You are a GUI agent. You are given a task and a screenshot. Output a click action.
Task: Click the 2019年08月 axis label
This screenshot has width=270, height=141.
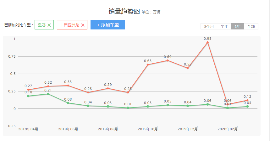click(108, 129)
